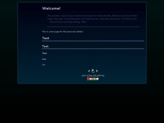Go to the previous webring site arrow
Viewport: 164px width, 123px height.
pyautogui.click(x=89, y=71)
